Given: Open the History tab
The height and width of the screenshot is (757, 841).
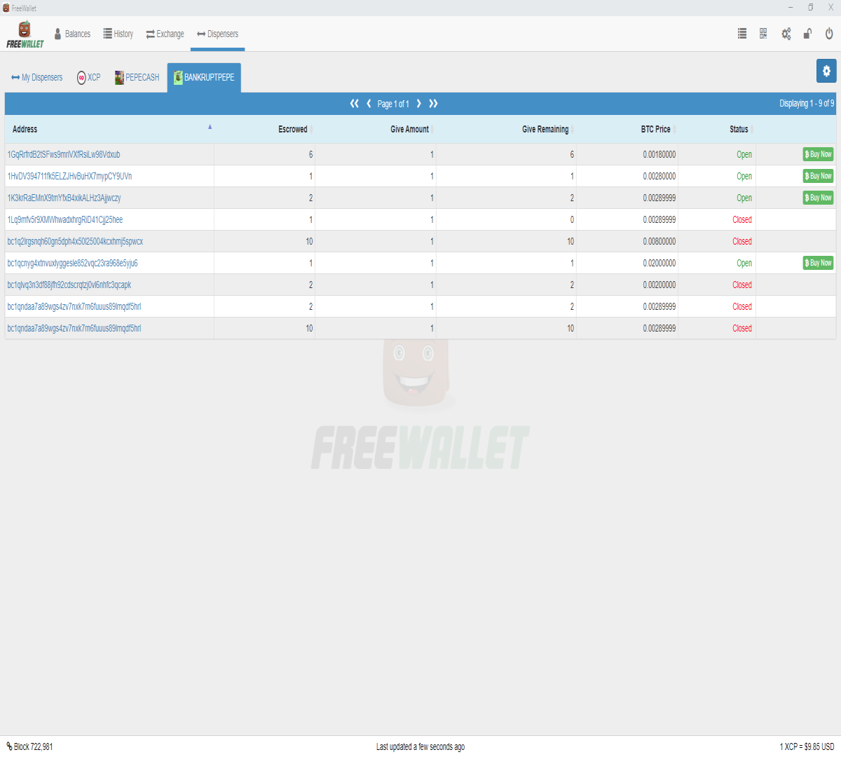Looking at the screenshot, I should (x=118, y=34).
